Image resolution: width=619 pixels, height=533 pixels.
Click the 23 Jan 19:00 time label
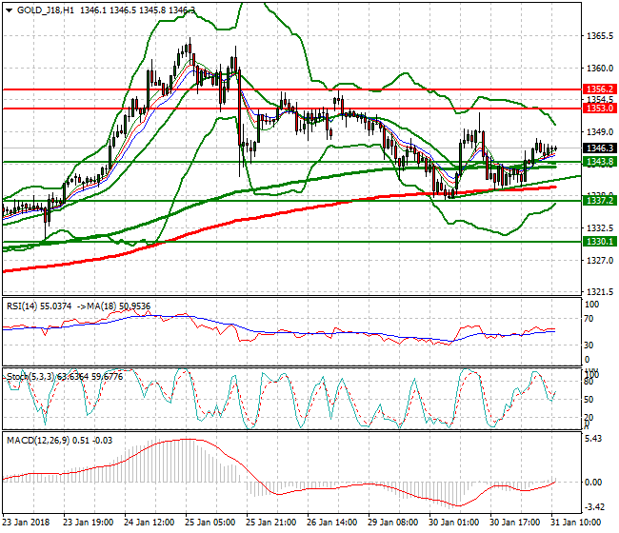tap(89, 522)
